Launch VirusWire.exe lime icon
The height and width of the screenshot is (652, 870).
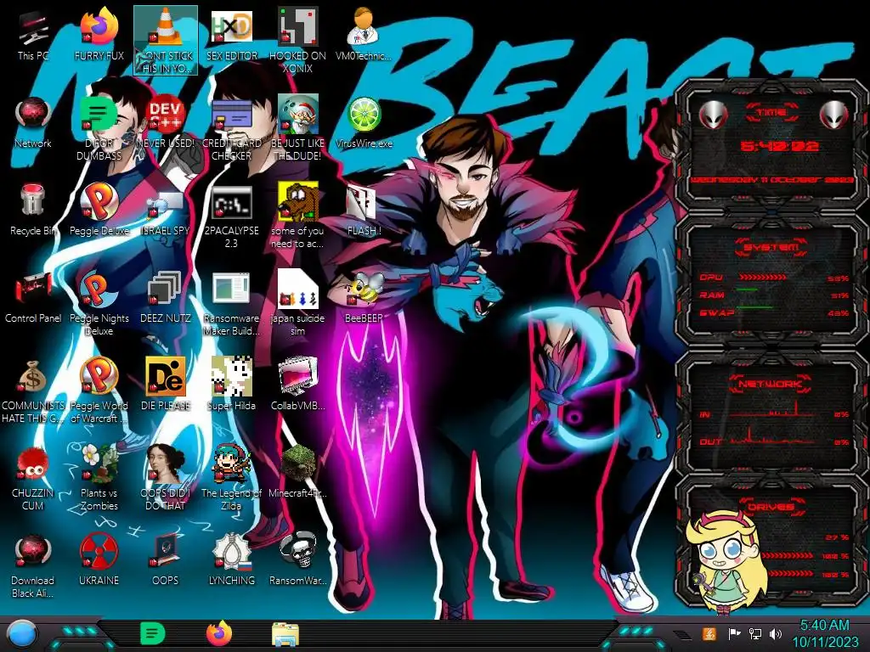[364, 122]
